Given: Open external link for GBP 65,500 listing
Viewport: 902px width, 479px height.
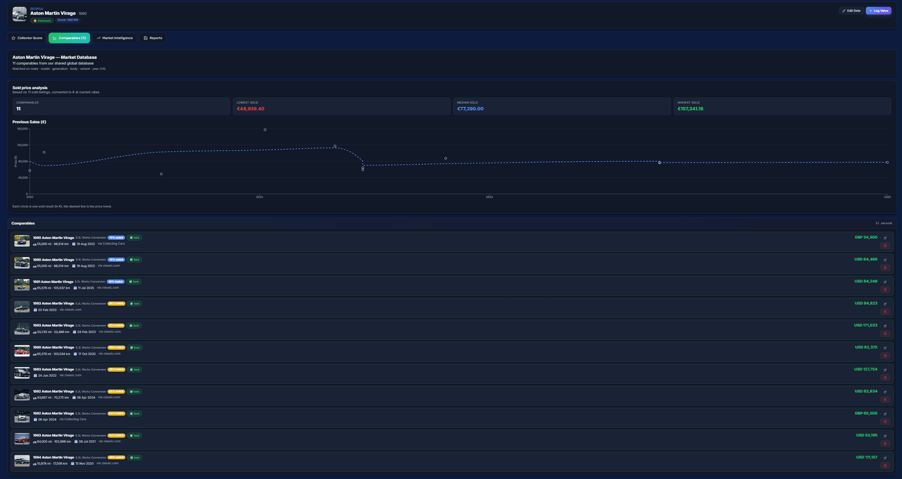Looking at the screenshot, I should 885,414.
